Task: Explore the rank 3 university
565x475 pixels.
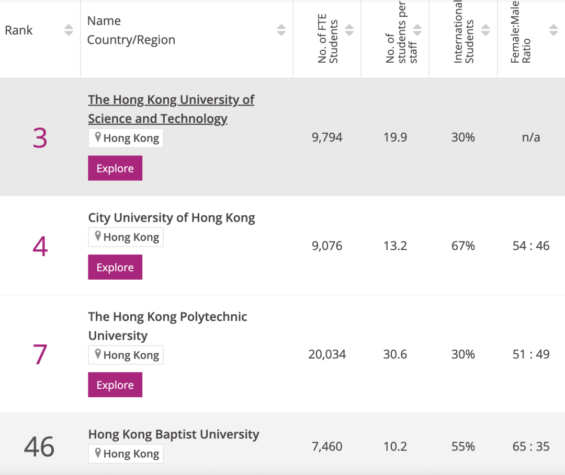Action: [115, 168]
